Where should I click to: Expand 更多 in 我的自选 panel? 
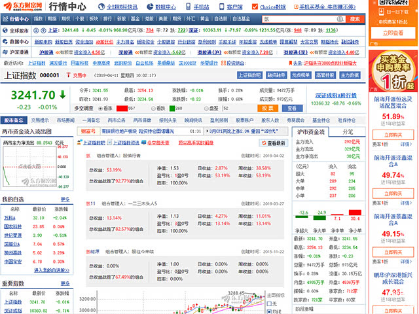65,199
